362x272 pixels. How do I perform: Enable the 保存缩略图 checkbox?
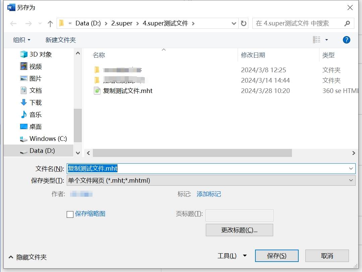click(70, 214)
